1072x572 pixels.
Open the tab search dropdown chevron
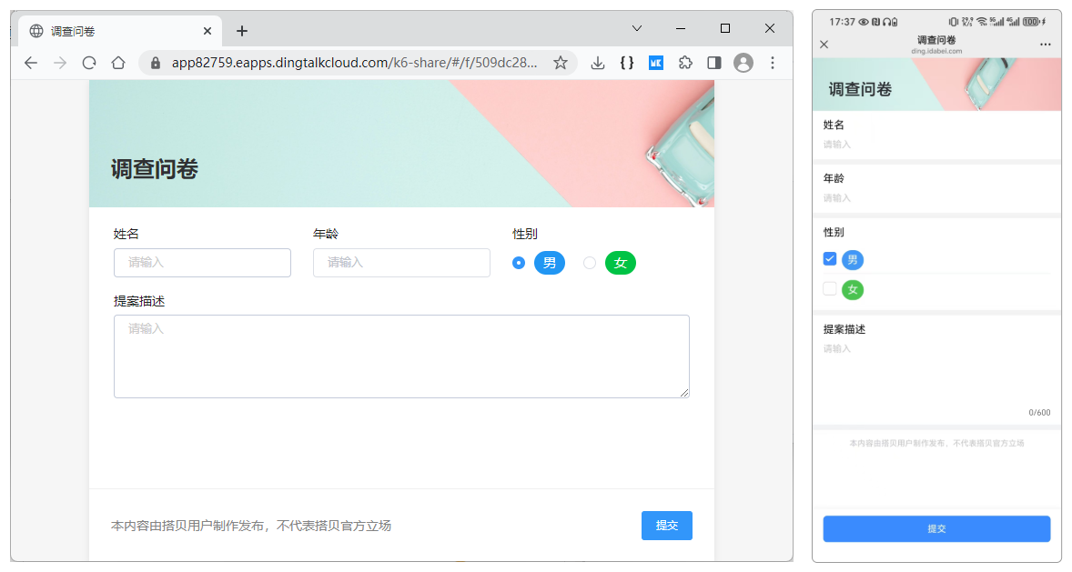636,30
